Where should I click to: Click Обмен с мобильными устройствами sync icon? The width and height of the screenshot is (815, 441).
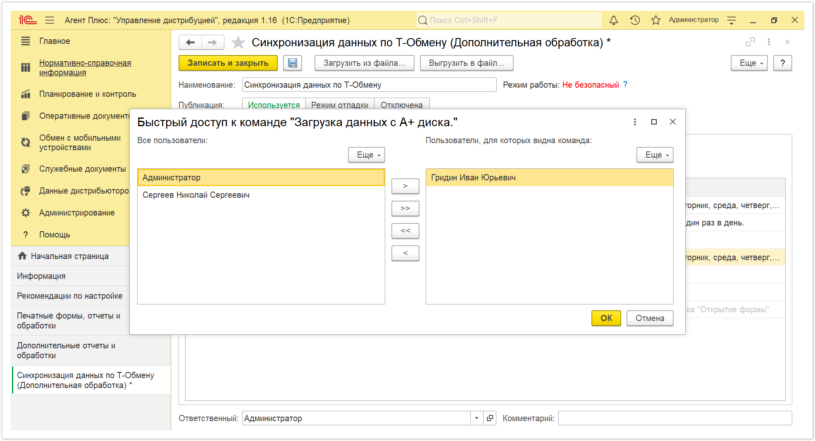(26, 142)
